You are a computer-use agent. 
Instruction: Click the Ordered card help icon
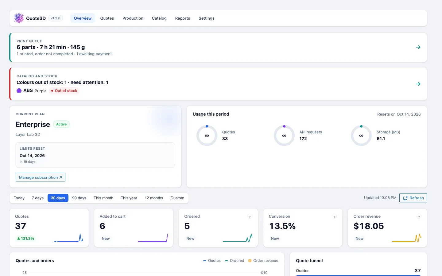[x=250, y=217]
